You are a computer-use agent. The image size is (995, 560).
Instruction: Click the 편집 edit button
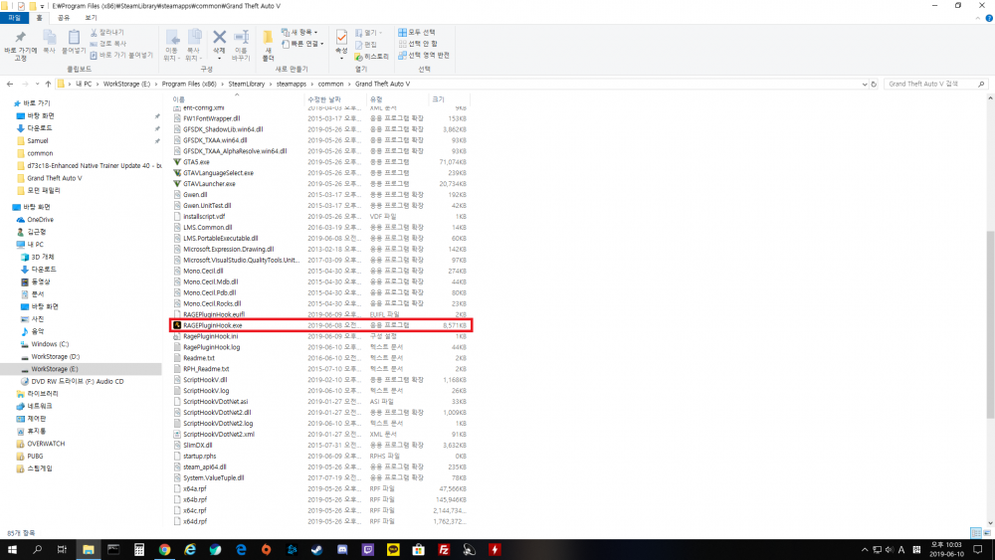[x=366, y=45]
